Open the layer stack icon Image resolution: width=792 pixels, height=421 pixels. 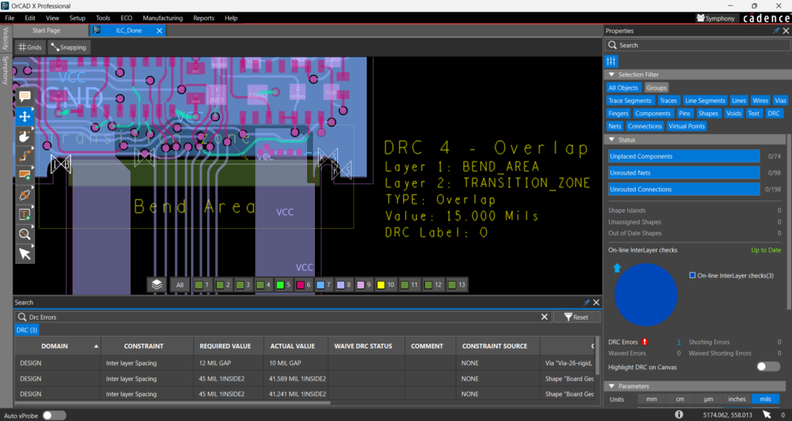pyautogui.click(x=156, y=285)
